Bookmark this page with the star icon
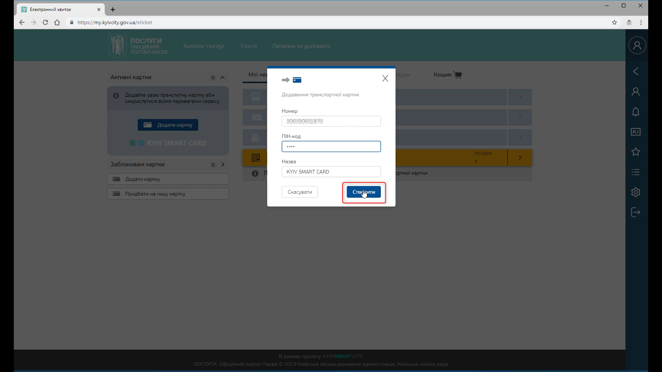The height and width of the screenshot is (372, 662). click(614, 22)
